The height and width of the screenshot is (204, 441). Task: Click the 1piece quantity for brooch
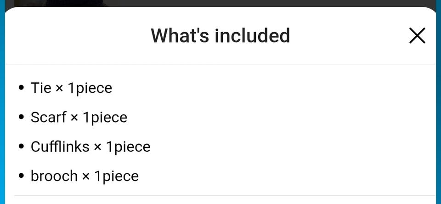point(116,176)
